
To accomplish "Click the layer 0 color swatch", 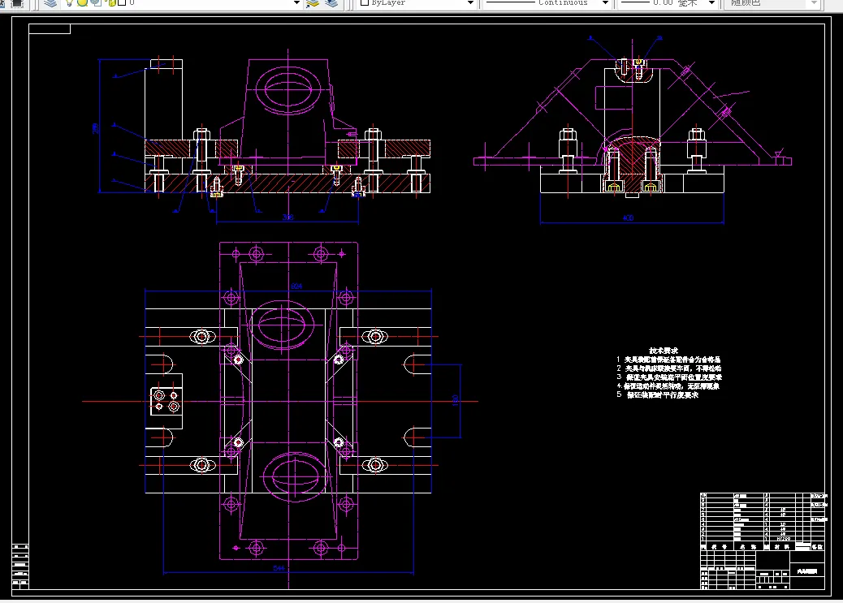I will [122, 2].
